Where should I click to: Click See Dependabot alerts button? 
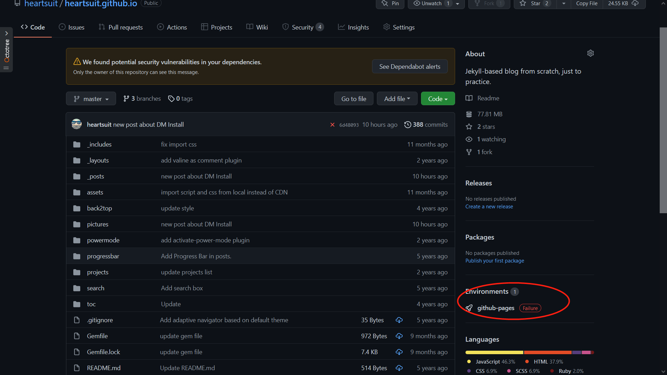pyautogui.click(x=410, y=66)
